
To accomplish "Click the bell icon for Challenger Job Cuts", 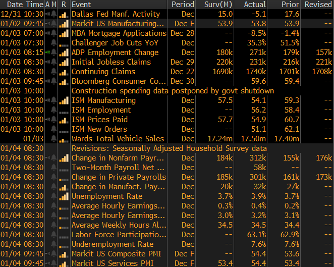I will click(54, 43).
